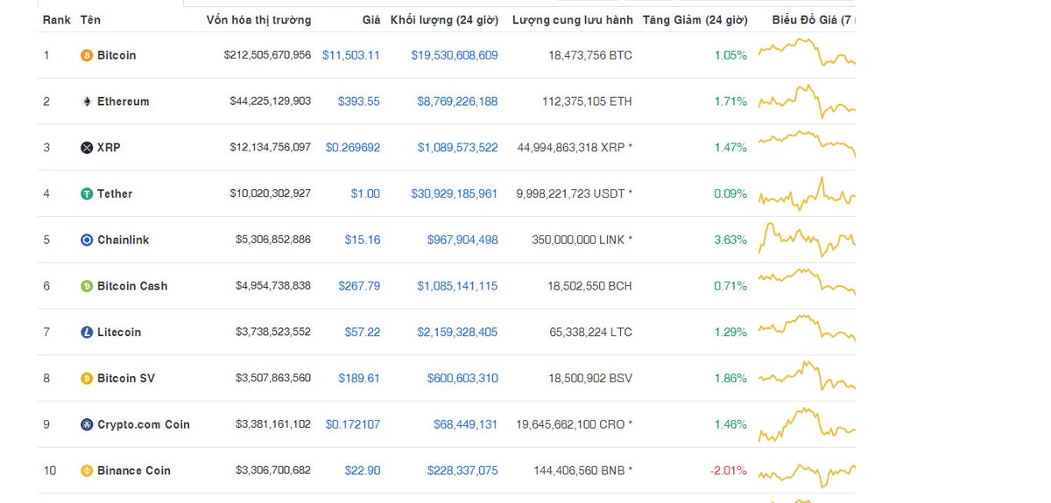Open the Bitcoin Cash name link

132,286
